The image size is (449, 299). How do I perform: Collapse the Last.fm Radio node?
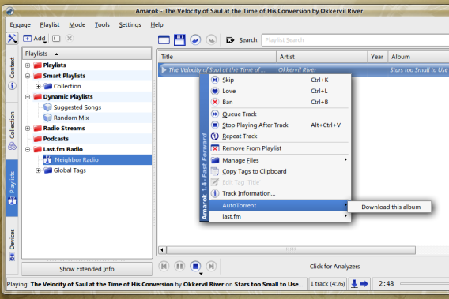28,149
